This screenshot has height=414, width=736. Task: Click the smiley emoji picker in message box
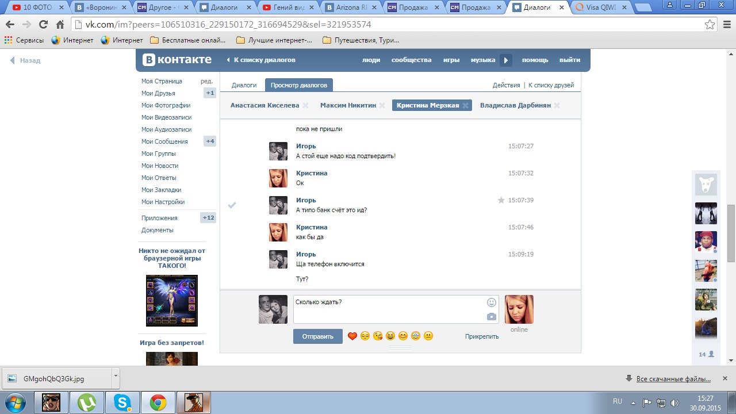coord(491,302)
